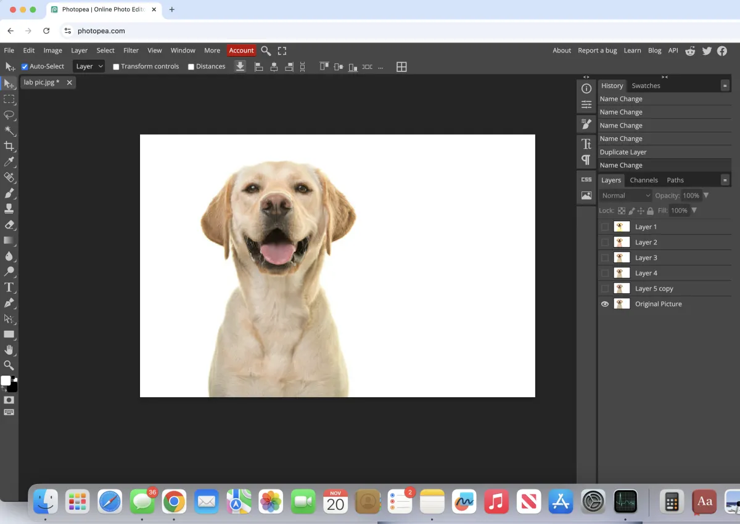Click the red Account button
The width and height of the screenshot is (740, 524).
tap(241, 50)
